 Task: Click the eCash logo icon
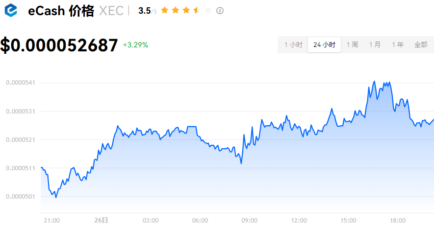pos(11,10)
